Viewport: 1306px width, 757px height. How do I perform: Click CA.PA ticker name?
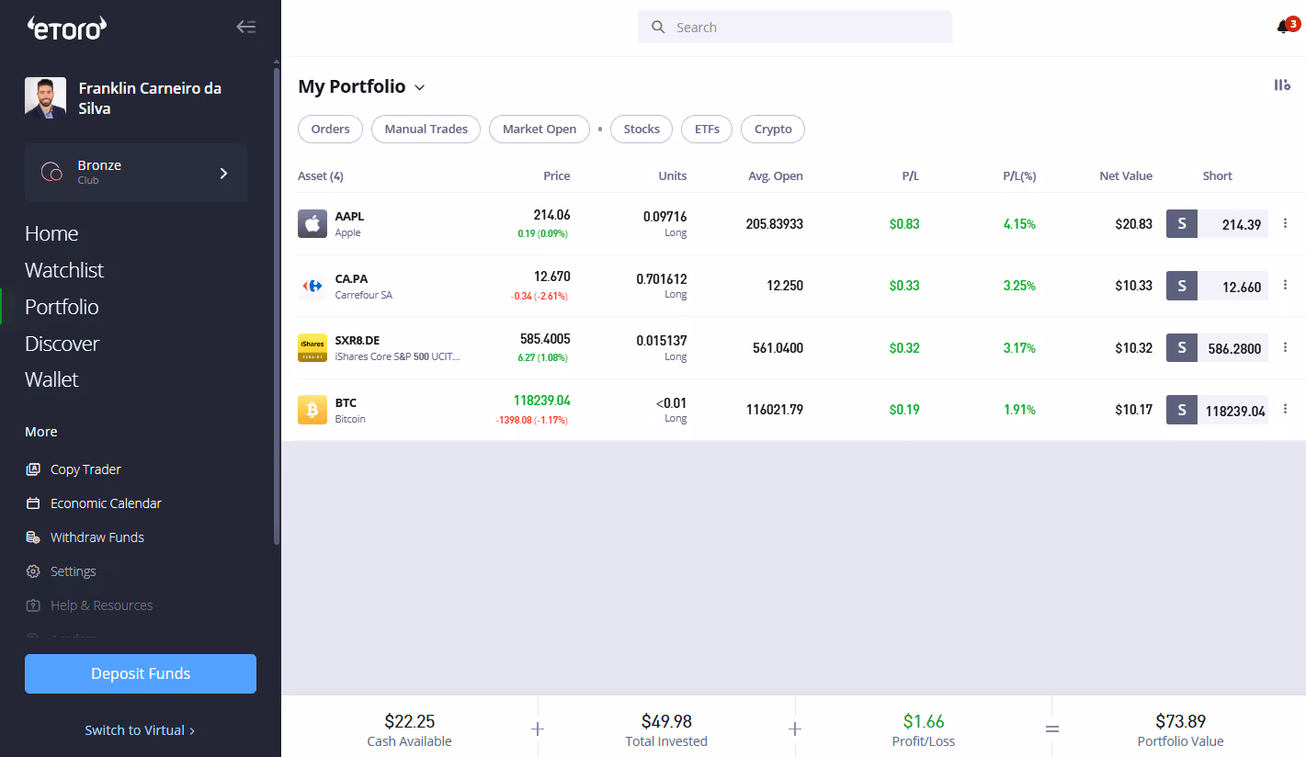coord(351,278)
